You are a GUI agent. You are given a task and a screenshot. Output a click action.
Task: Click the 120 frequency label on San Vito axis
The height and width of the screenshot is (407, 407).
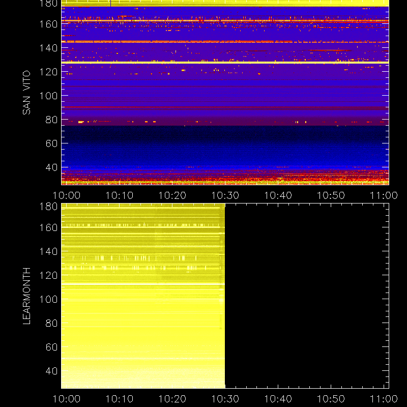48,72
